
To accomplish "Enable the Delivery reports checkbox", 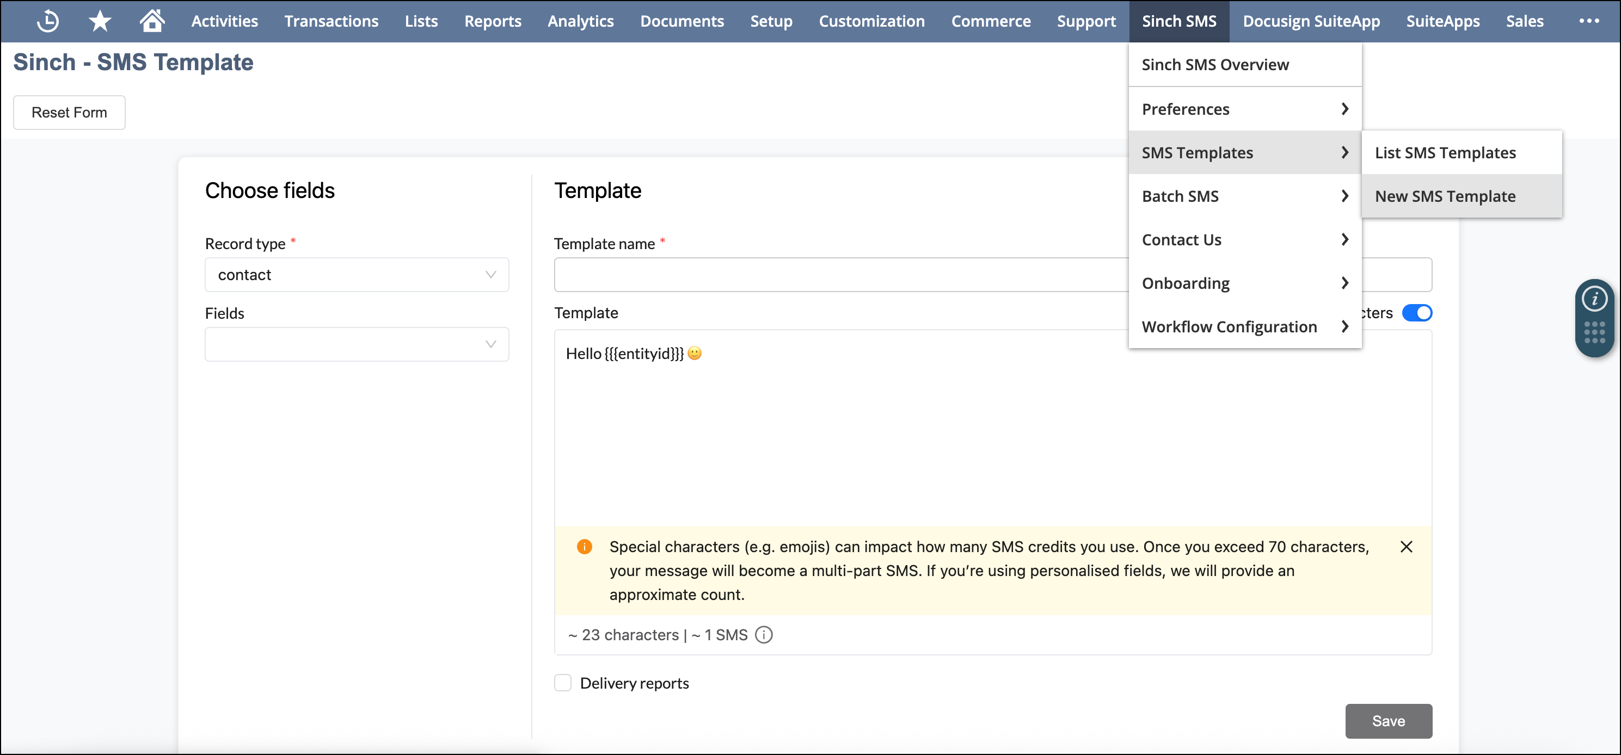I will click(563, 683).
